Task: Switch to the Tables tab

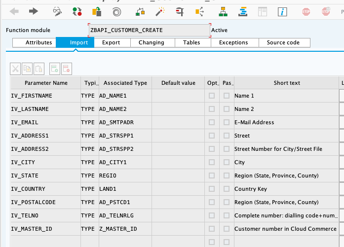Action: point(193,42)
